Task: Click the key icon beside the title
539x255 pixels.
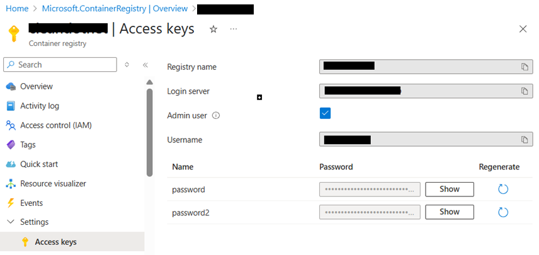Action: click(13, 33)
